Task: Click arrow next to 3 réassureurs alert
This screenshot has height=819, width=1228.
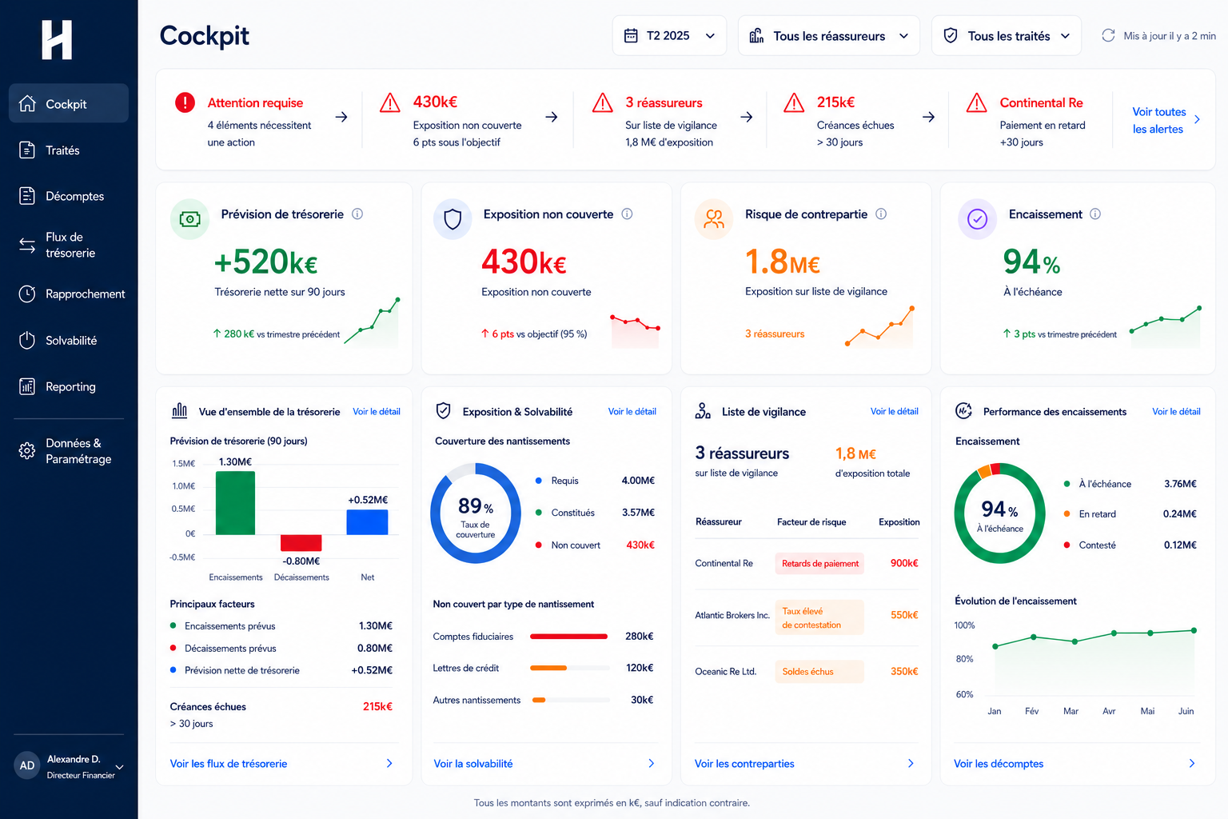Action: tap(747, 117)
